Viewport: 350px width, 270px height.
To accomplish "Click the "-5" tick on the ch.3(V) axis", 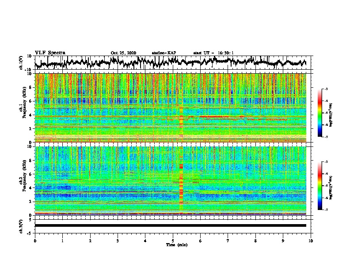I will (x=30, y=233).
